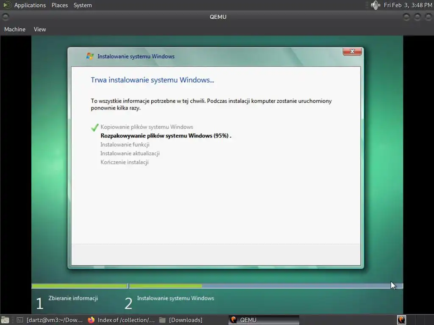This screenshot has height=325, width=434.
Task: Open the View menu in QEMU
Action: pyautogui.click(x=40, y=29)
